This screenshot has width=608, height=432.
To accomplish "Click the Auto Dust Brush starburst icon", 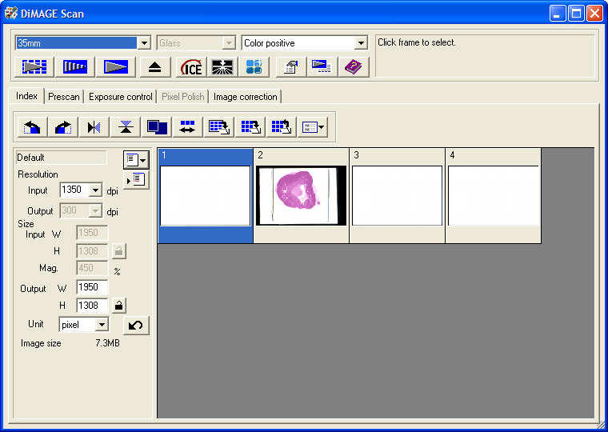I will tap(222, 66).
